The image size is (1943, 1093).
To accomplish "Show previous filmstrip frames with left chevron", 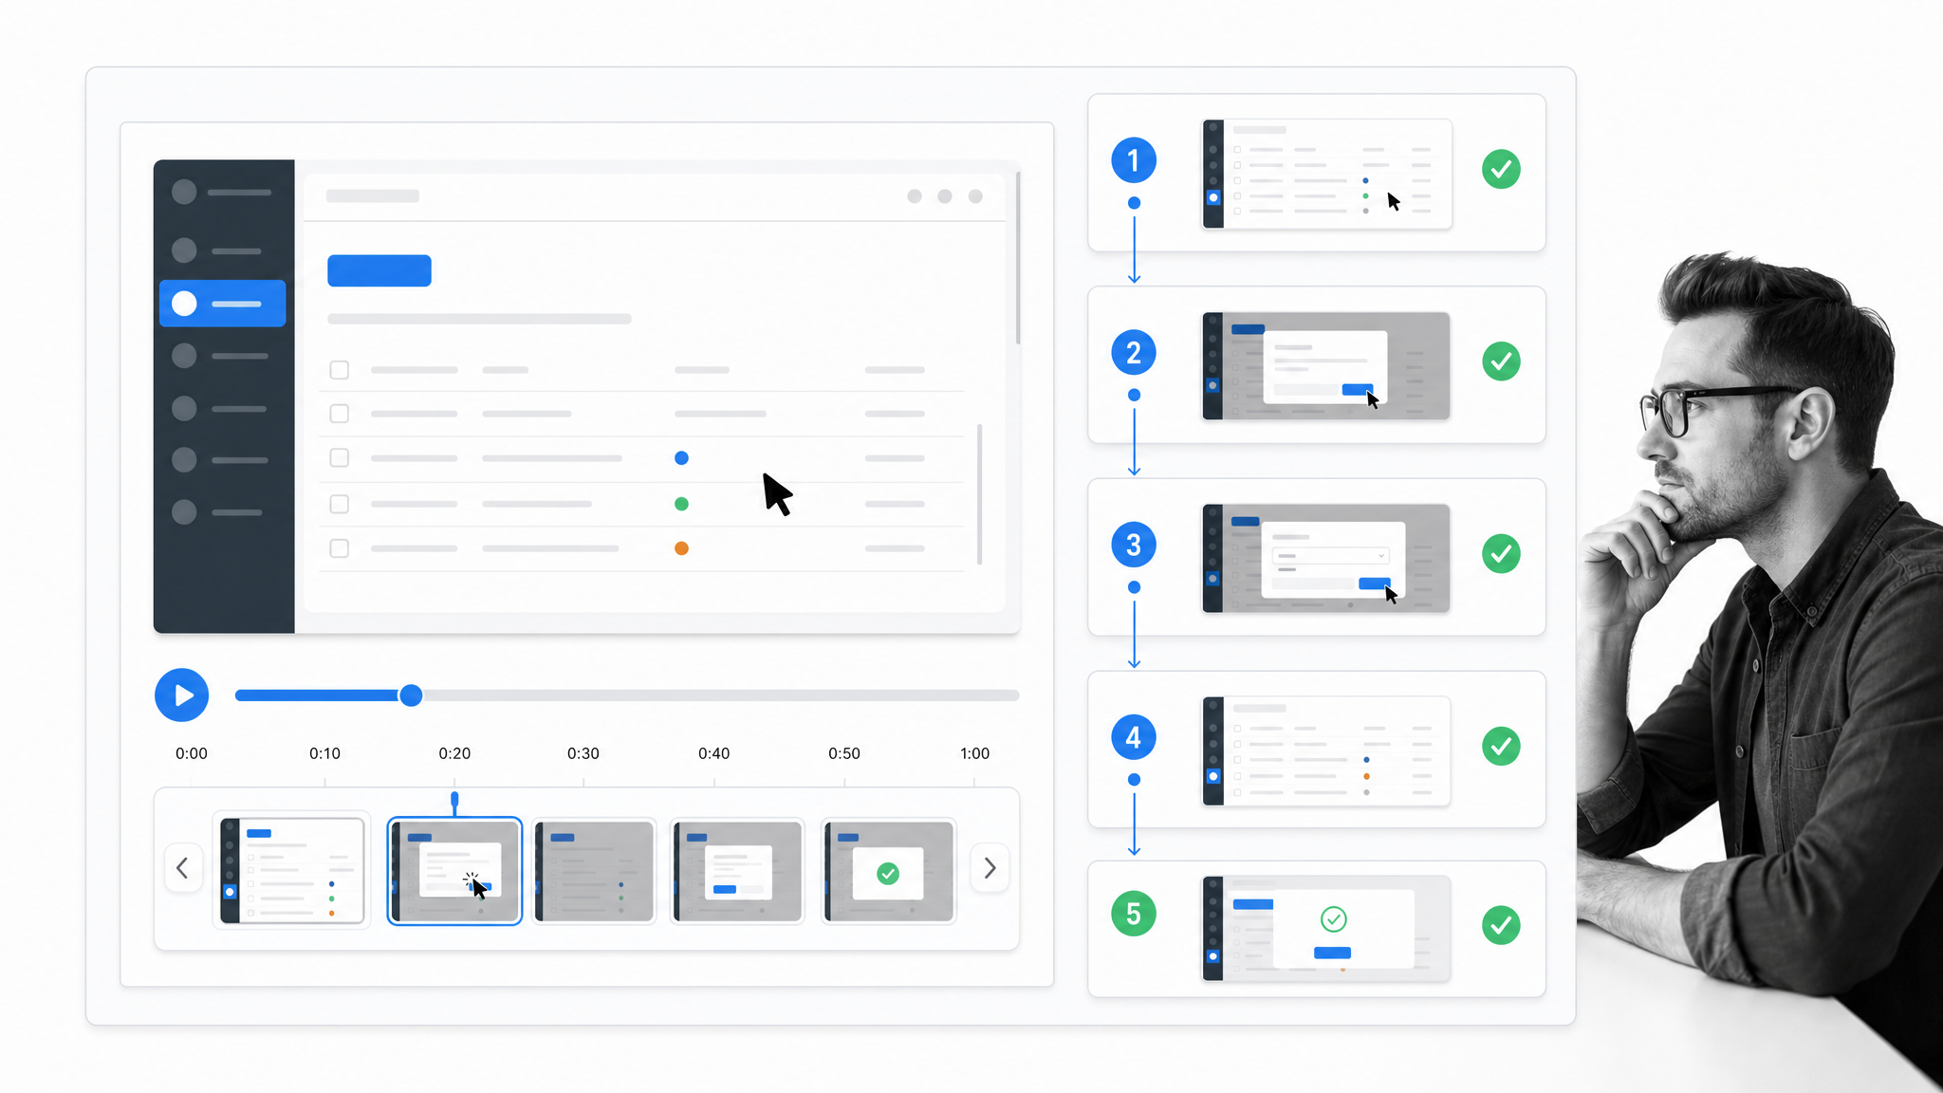I will [183, 867].
